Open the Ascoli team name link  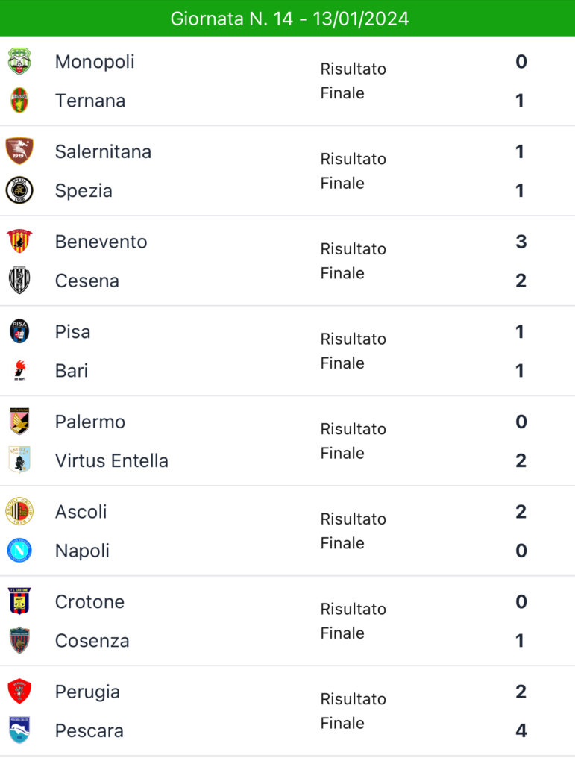(x=81, y=512)
